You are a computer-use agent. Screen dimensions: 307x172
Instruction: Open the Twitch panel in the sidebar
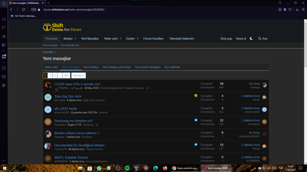tap(4, 45)
